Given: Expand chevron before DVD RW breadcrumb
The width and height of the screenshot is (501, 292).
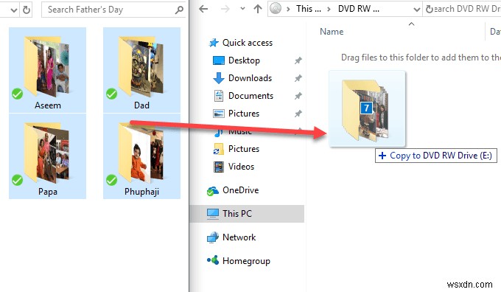Looking at the screenshot, I should pyautogui.click(x=329, y=9).
